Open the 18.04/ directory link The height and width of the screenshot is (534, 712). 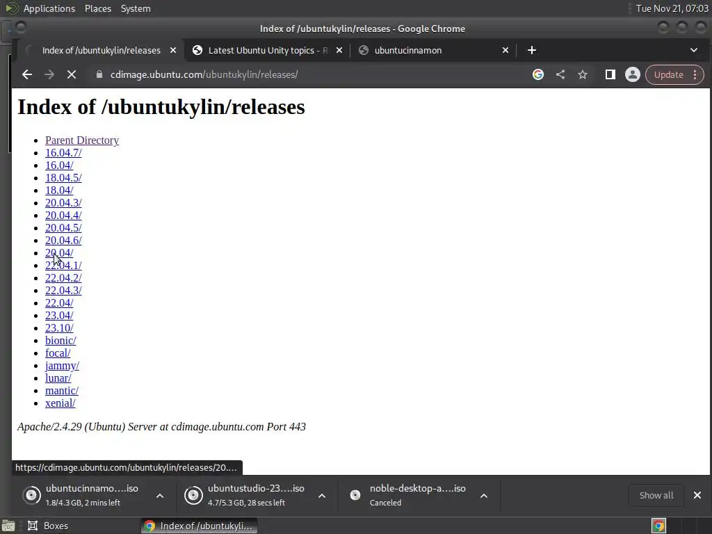pos(59,191)
